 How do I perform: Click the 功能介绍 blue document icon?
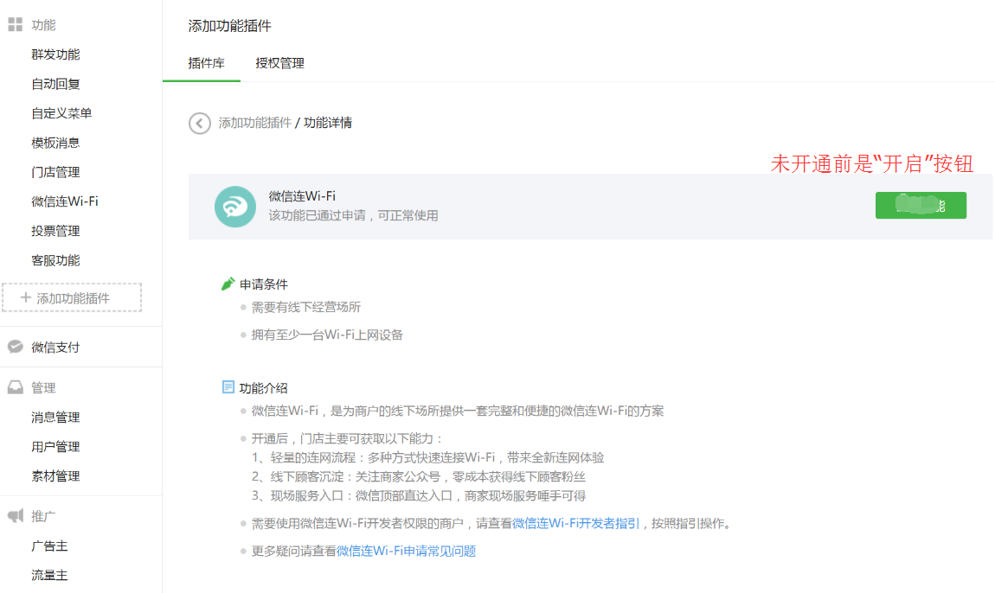pos(228,387)
